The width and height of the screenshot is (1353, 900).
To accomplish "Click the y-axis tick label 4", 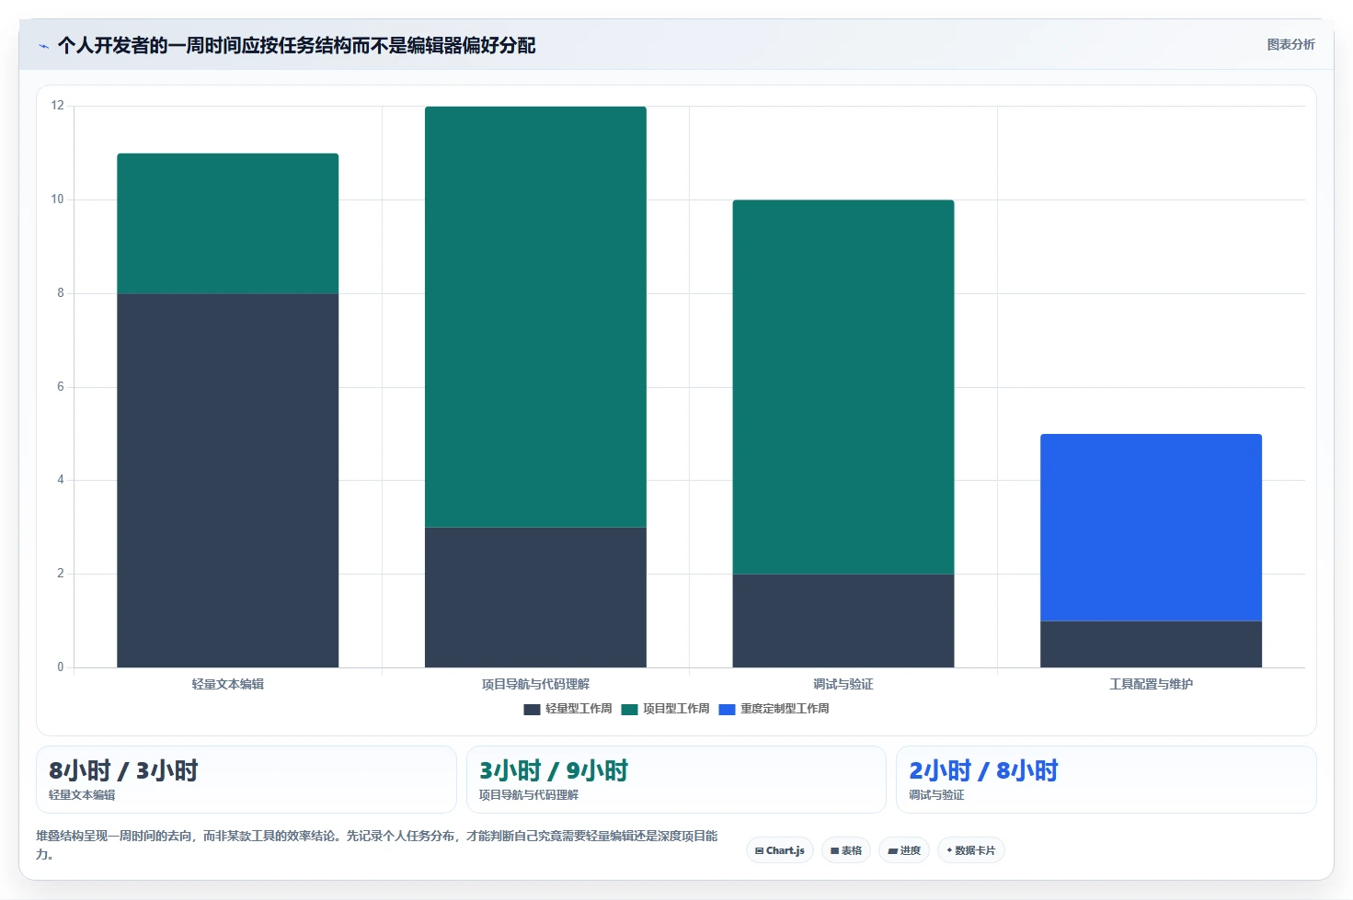I will pos(61,480).
